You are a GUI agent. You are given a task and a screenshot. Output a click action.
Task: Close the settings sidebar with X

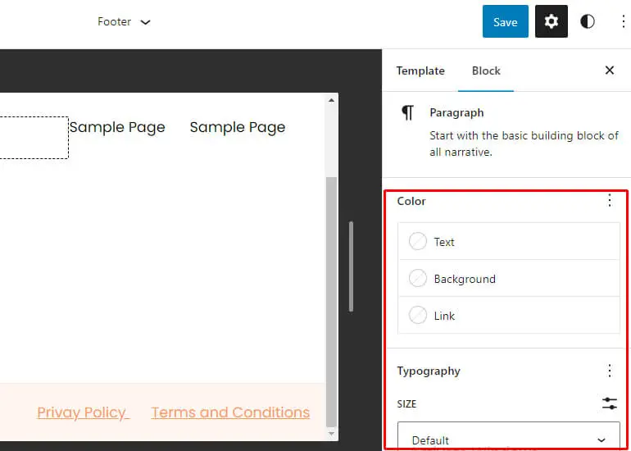(609, 71)
